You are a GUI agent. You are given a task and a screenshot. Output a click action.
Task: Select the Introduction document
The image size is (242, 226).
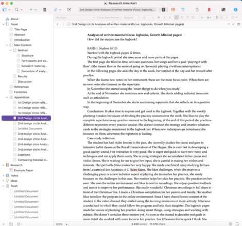pos(22,40)
